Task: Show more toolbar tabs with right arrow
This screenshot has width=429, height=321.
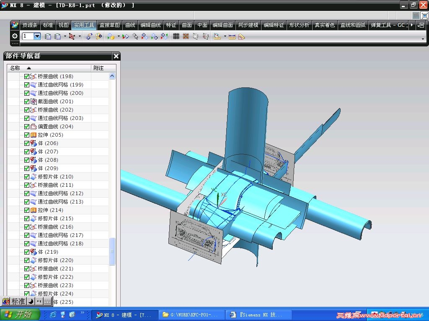Action: click(412, 25)
